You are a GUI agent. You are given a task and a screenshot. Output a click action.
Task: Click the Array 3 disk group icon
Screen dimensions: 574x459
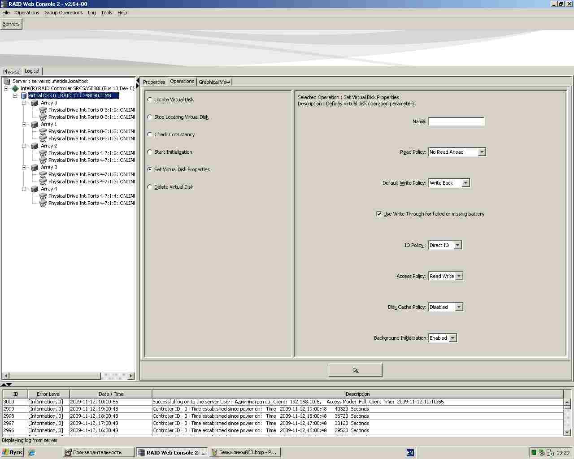click(x=35, y=167)
